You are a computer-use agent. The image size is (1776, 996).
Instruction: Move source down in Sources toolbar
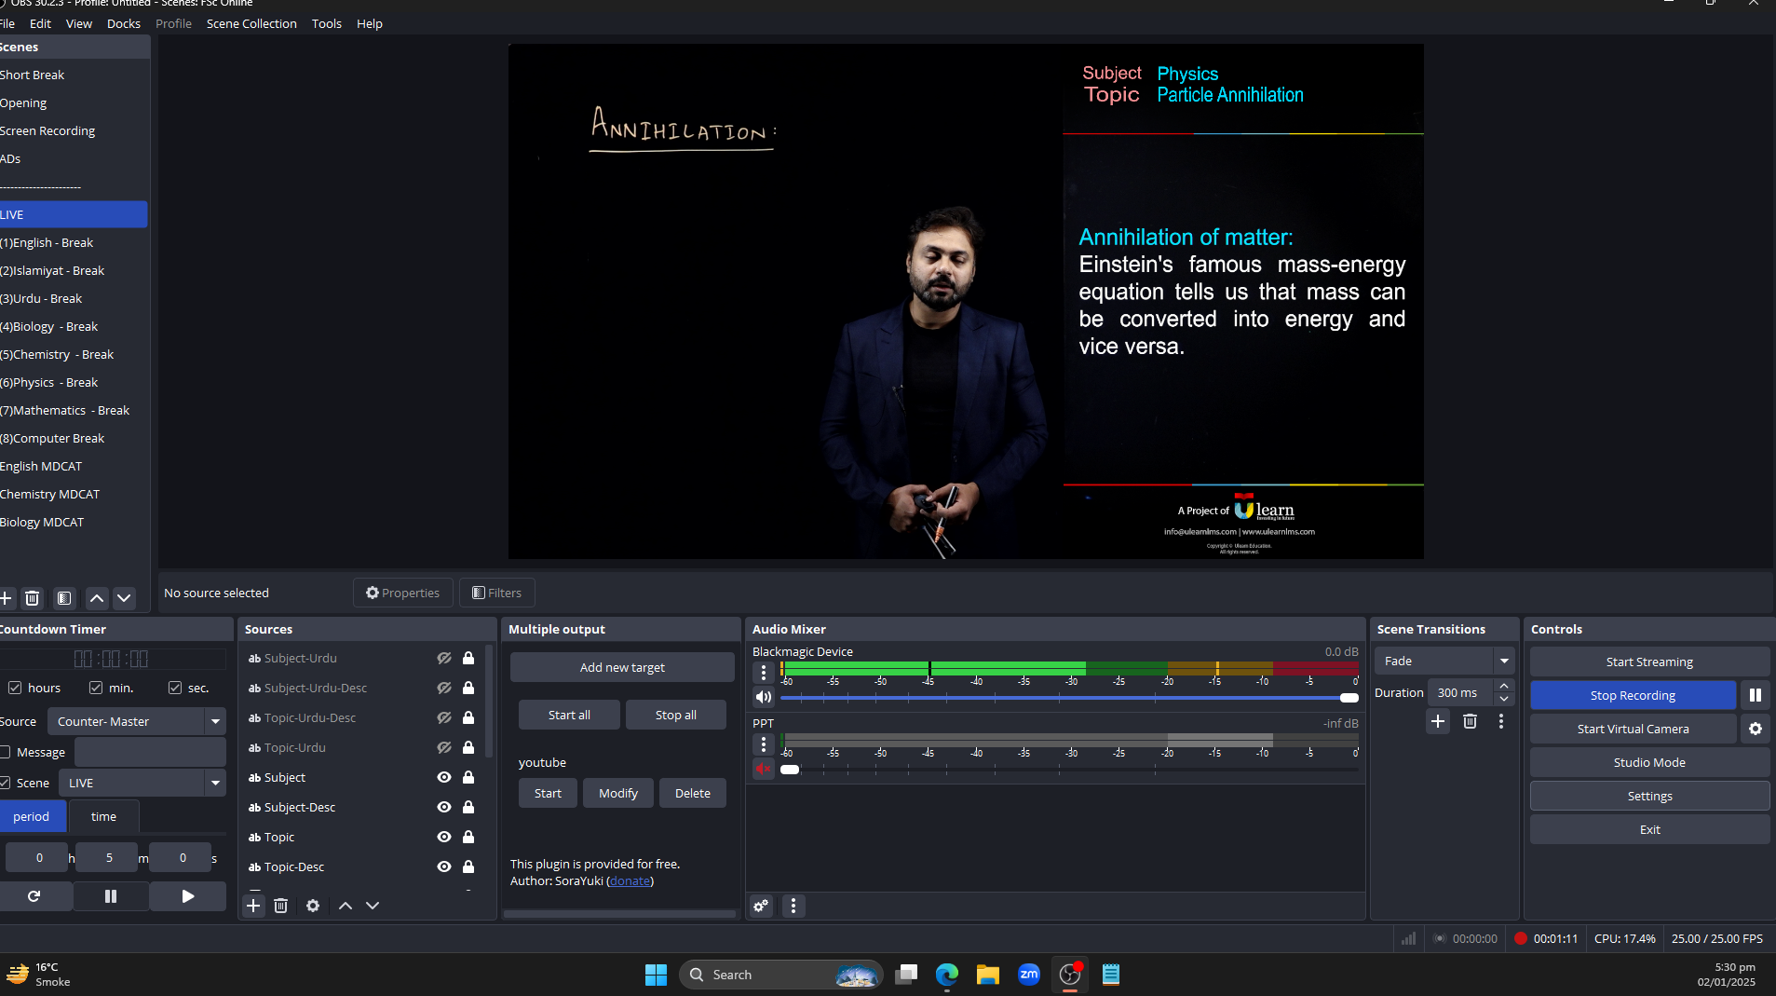tap(373, 906)
